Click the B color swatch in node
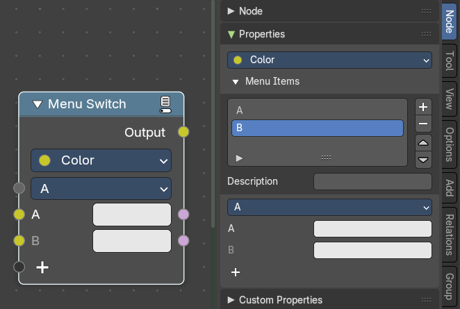 tap(132, 241)
